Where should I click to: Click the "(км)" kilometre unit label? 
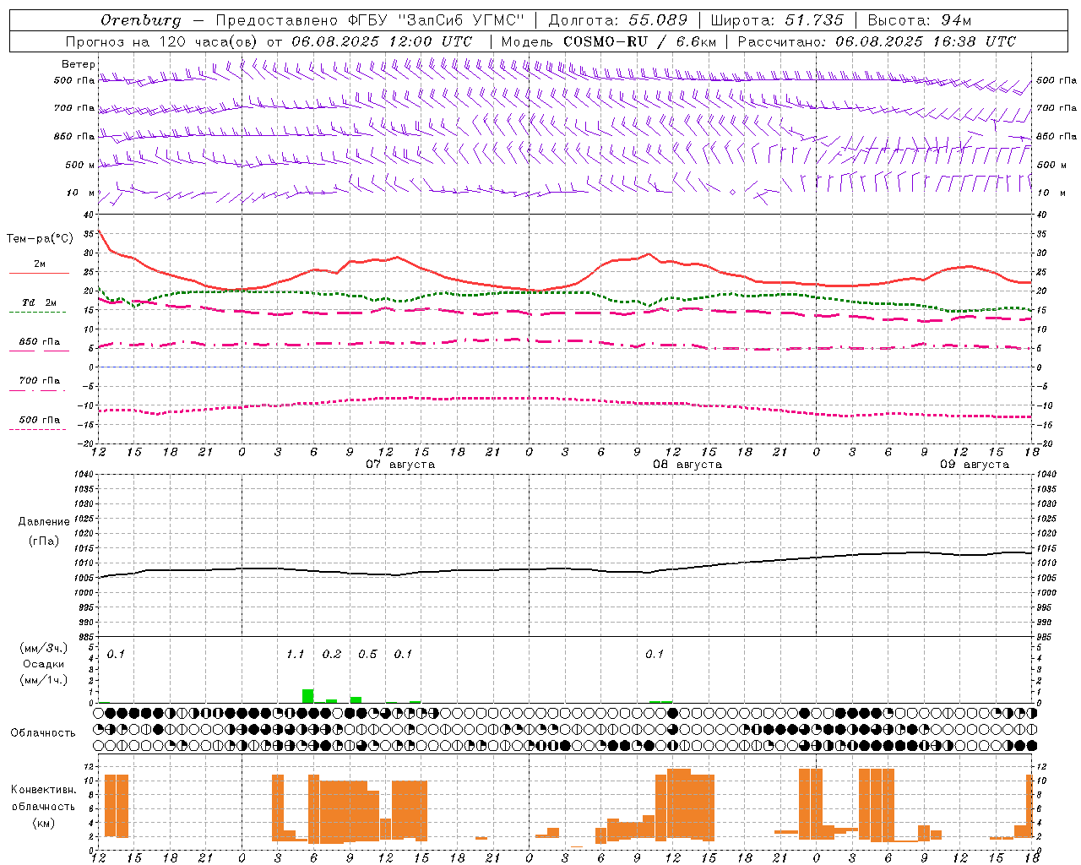[44, 823]
